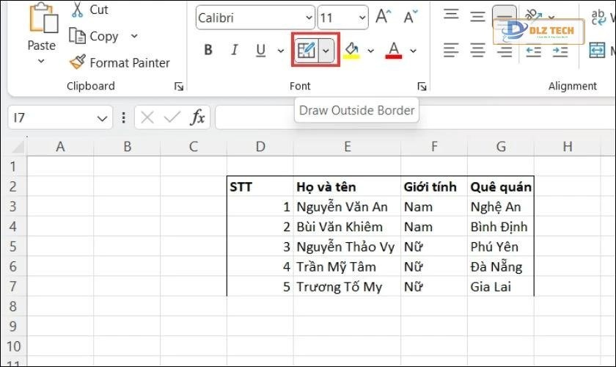Click the Copy icon
Screen dimensions: 616x367
tap(77, 36)
